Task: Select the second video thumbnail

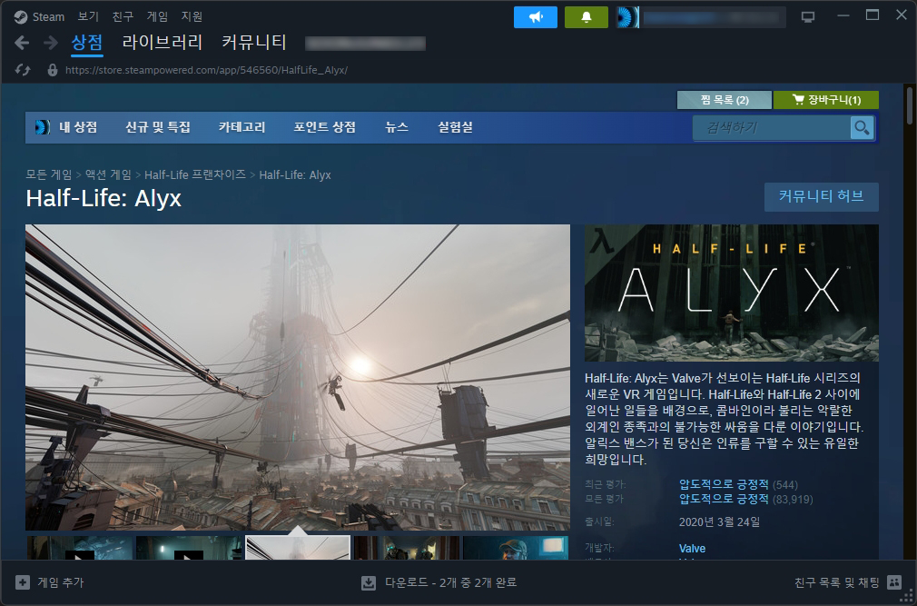Action: (x=188, y=548)
